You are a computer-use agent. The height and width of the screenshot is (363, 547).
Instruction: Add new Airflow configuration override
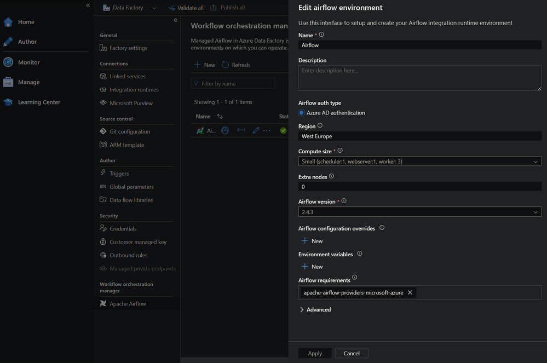pyautogui.click(x=312, y=241)
